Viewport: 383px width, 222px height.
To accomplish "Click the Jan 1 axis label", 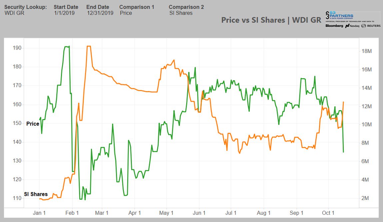I will coord(39,213).
